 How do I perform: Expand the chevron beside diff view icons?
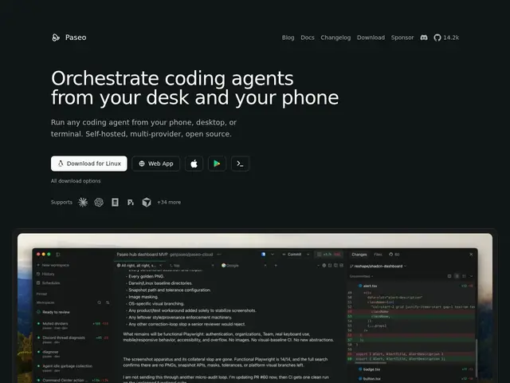(x=471, y=276)
